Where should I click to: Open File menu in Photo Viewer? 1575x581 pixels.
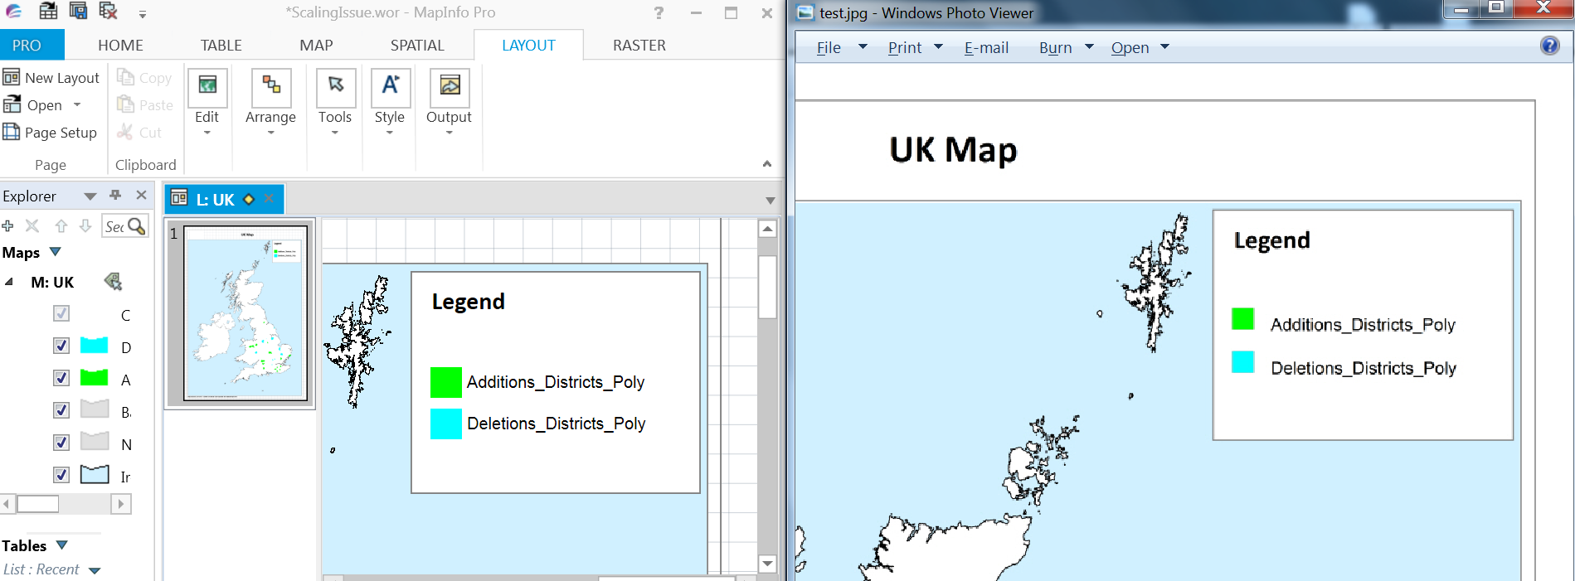(x=829, y=48)
